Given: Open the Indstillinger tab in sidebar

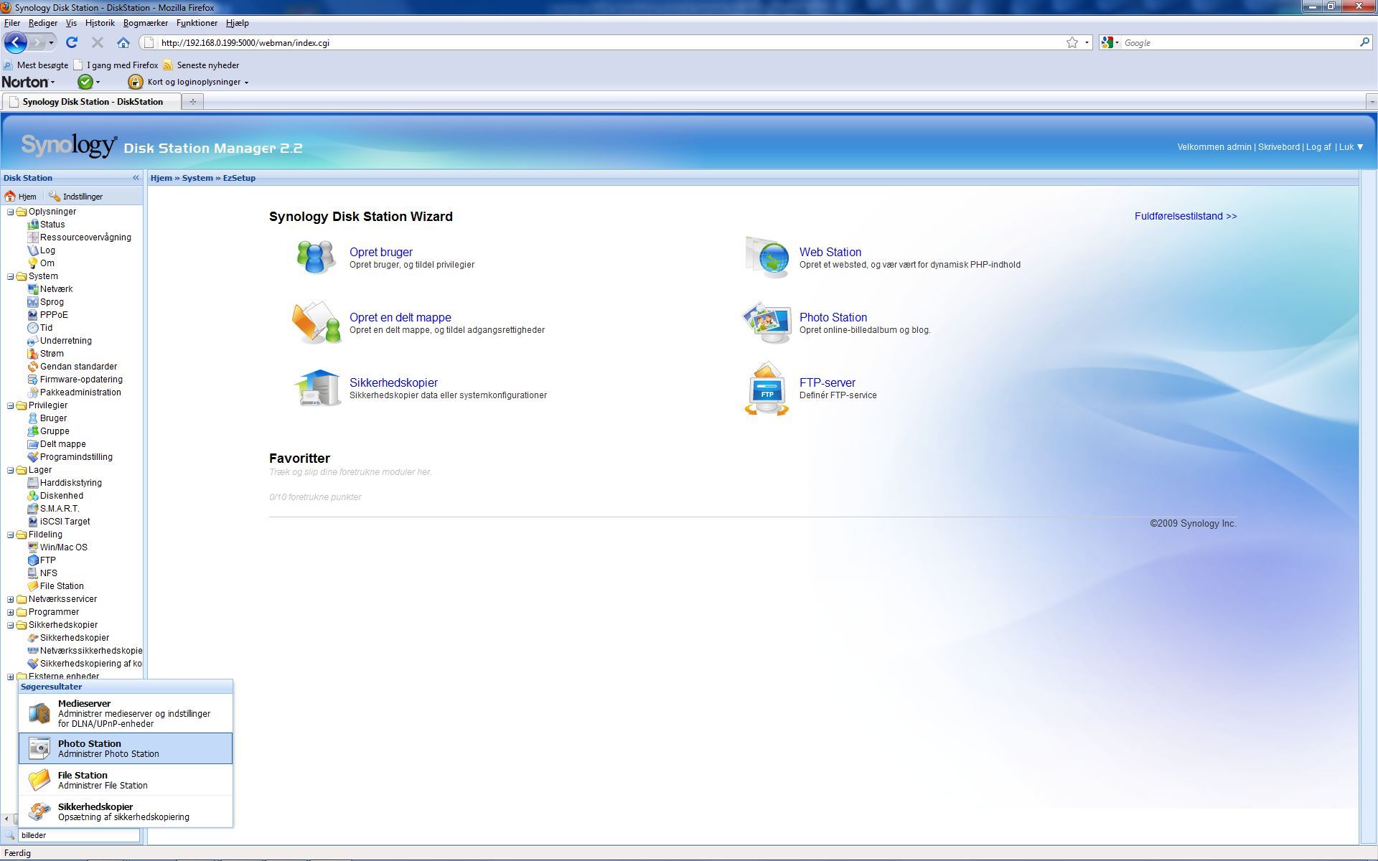Looking at the screenshot, I should pos(75,197).
